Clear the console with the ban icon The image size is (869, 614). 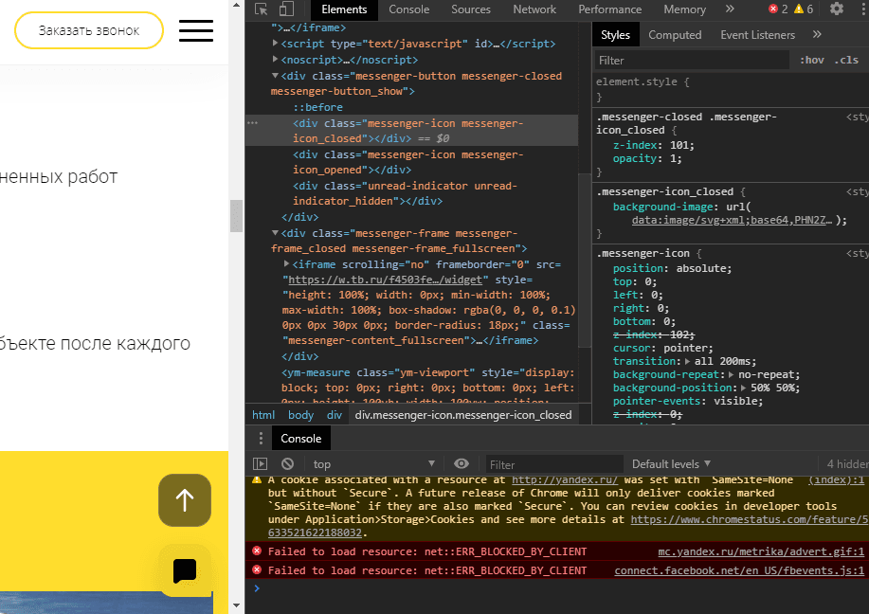(x=287, y=464)
